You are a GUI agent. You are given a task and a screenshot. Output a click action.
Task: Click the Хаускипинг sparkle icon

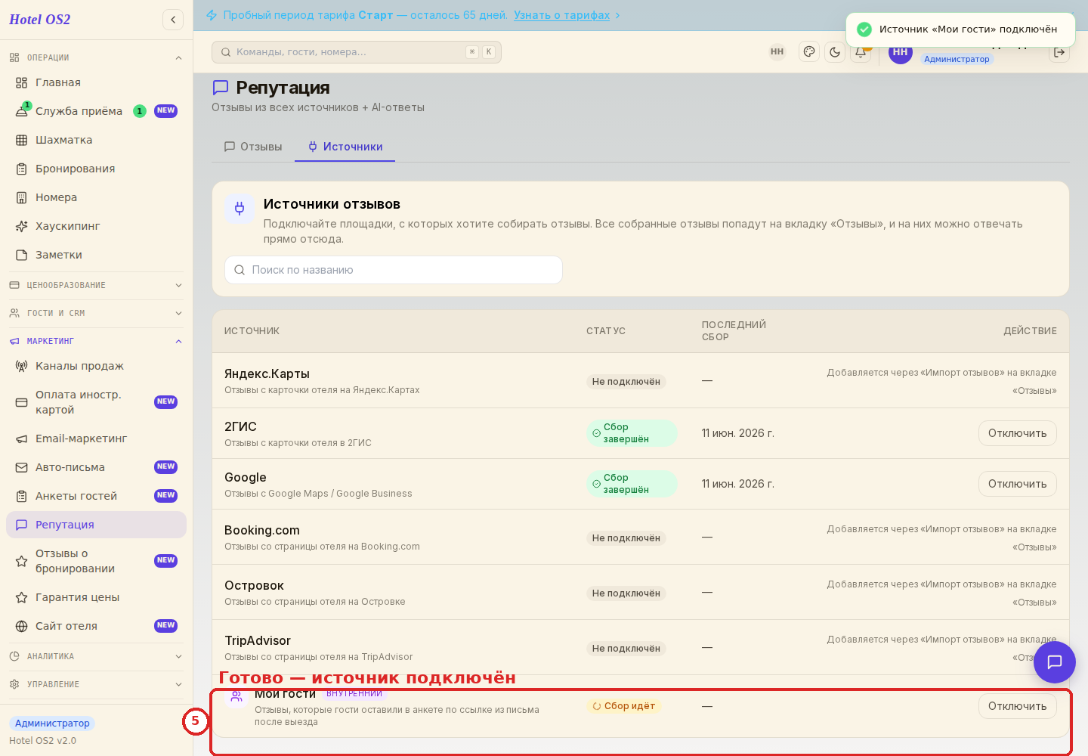22,226
